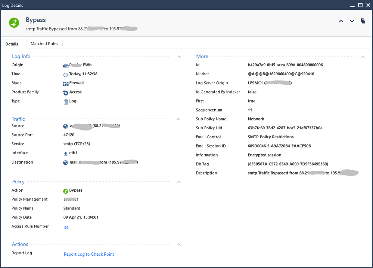The height and width of the screenshot is (268, 373).
Task: Click the green Bypass action icon
Action: [66, 191]
